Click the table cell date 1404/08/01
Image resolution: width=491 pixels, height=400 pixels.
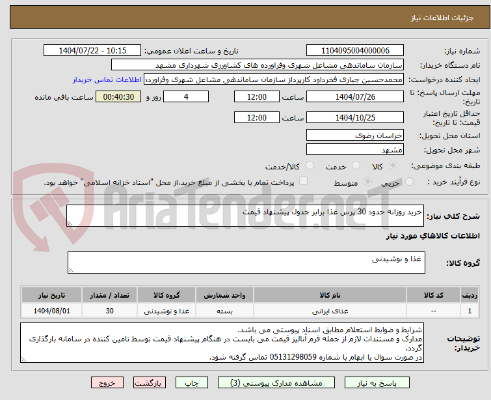pos(51,311)
